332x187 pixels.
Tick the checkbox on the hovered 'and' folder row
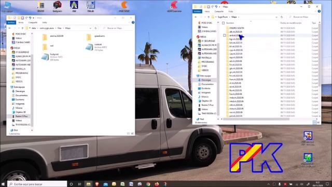point(225,35)
